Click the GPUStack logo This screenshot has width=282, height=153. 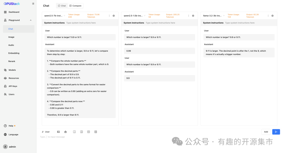point(12,4)
